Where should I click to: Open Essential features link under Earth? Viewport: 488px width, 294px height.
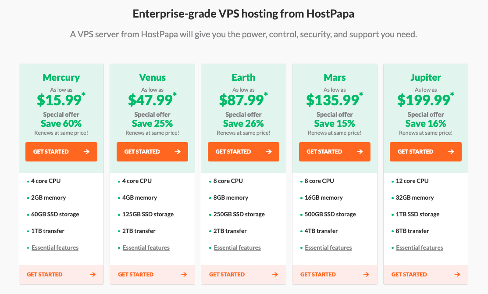[x=237, y=248]
